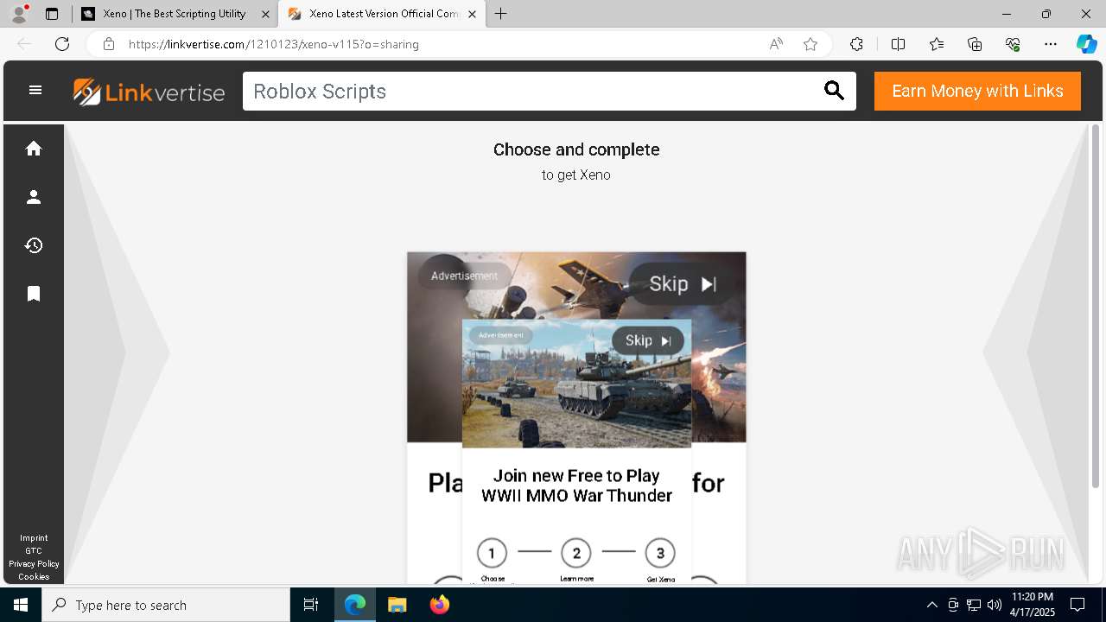Screen dimensions: 1106x622
Task: Open the Windows Start menu
Action: coord(21,605)
